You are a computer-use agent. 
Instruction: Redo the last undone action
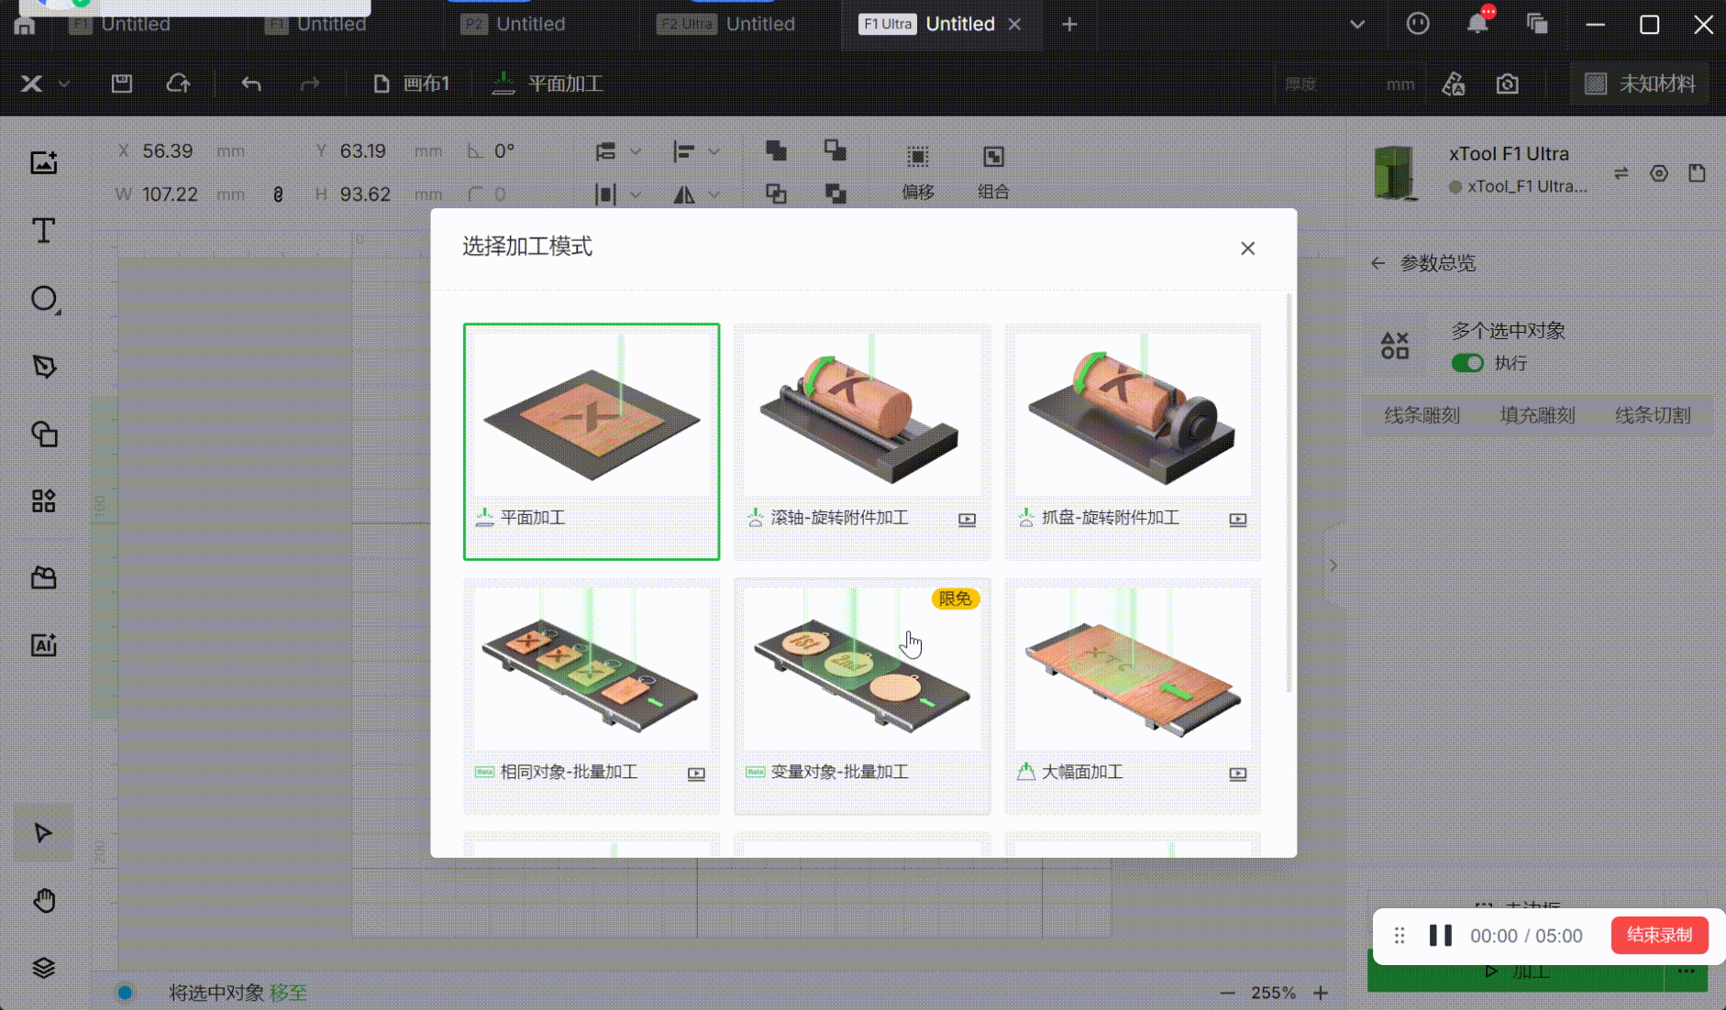310,83
